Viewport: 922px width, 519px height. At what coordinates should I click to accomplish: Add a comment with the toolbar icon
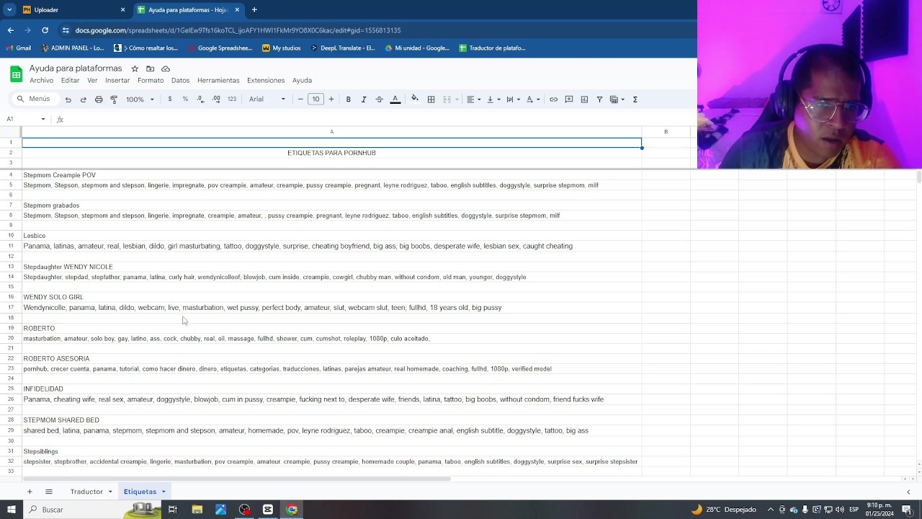[x=569, y=99]
